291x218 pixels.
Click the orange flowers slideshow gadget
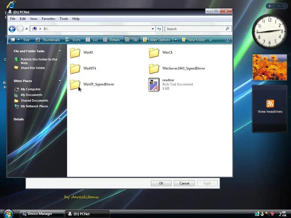click(269, 67)
